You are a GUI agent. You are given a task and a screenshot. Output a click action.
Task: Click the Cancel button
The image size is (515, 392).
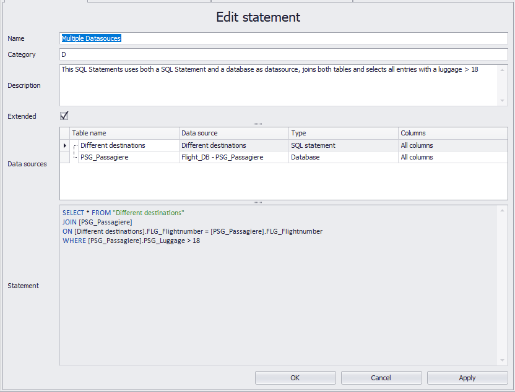pyautogui.click(x=381, y=378)
